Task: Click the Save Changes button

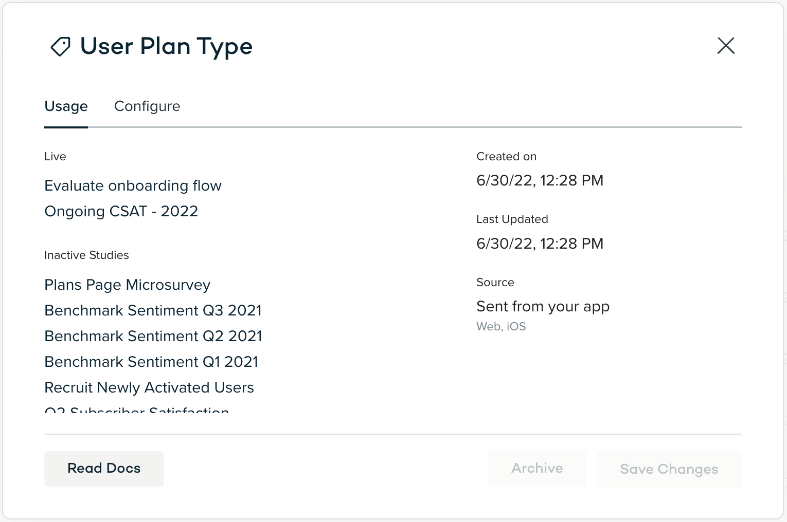Action: pyautogui.click(x=669, y=469)
